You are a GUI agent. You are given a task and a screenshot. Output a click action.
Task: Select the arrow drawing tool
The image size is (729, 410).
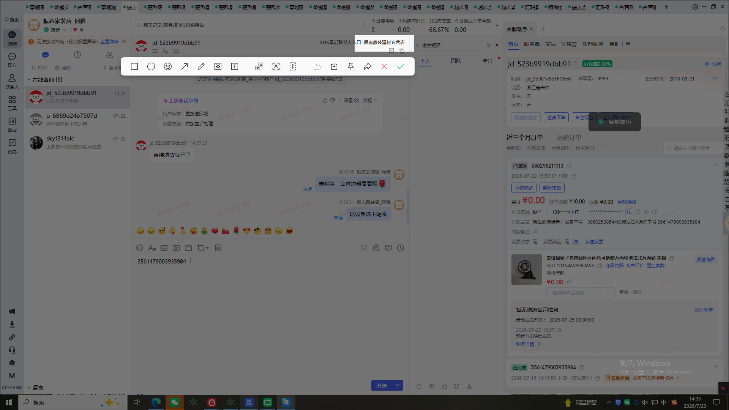pos(185,66)
